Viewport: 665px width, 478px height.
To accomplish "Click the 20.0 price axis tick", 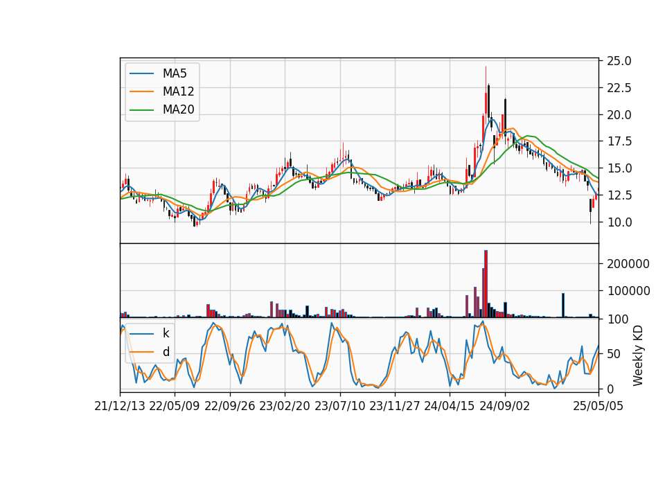I will click(x=619, y=115).
